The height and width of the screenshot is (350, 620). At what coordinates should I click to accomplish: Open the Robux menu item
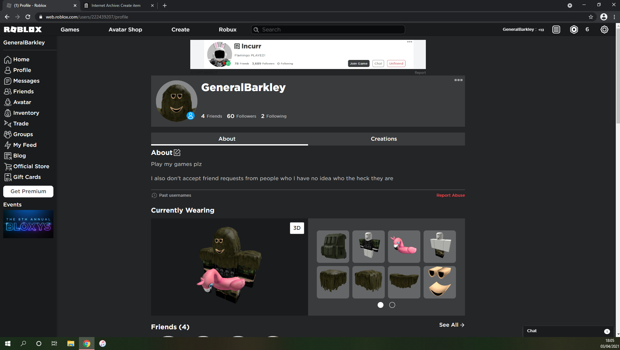[227, 29]
